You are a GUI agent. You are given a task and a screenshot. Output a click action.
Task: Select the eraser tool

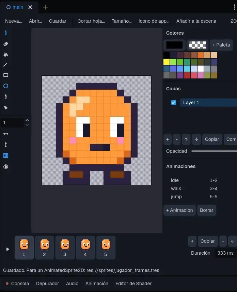pos(6,44)
